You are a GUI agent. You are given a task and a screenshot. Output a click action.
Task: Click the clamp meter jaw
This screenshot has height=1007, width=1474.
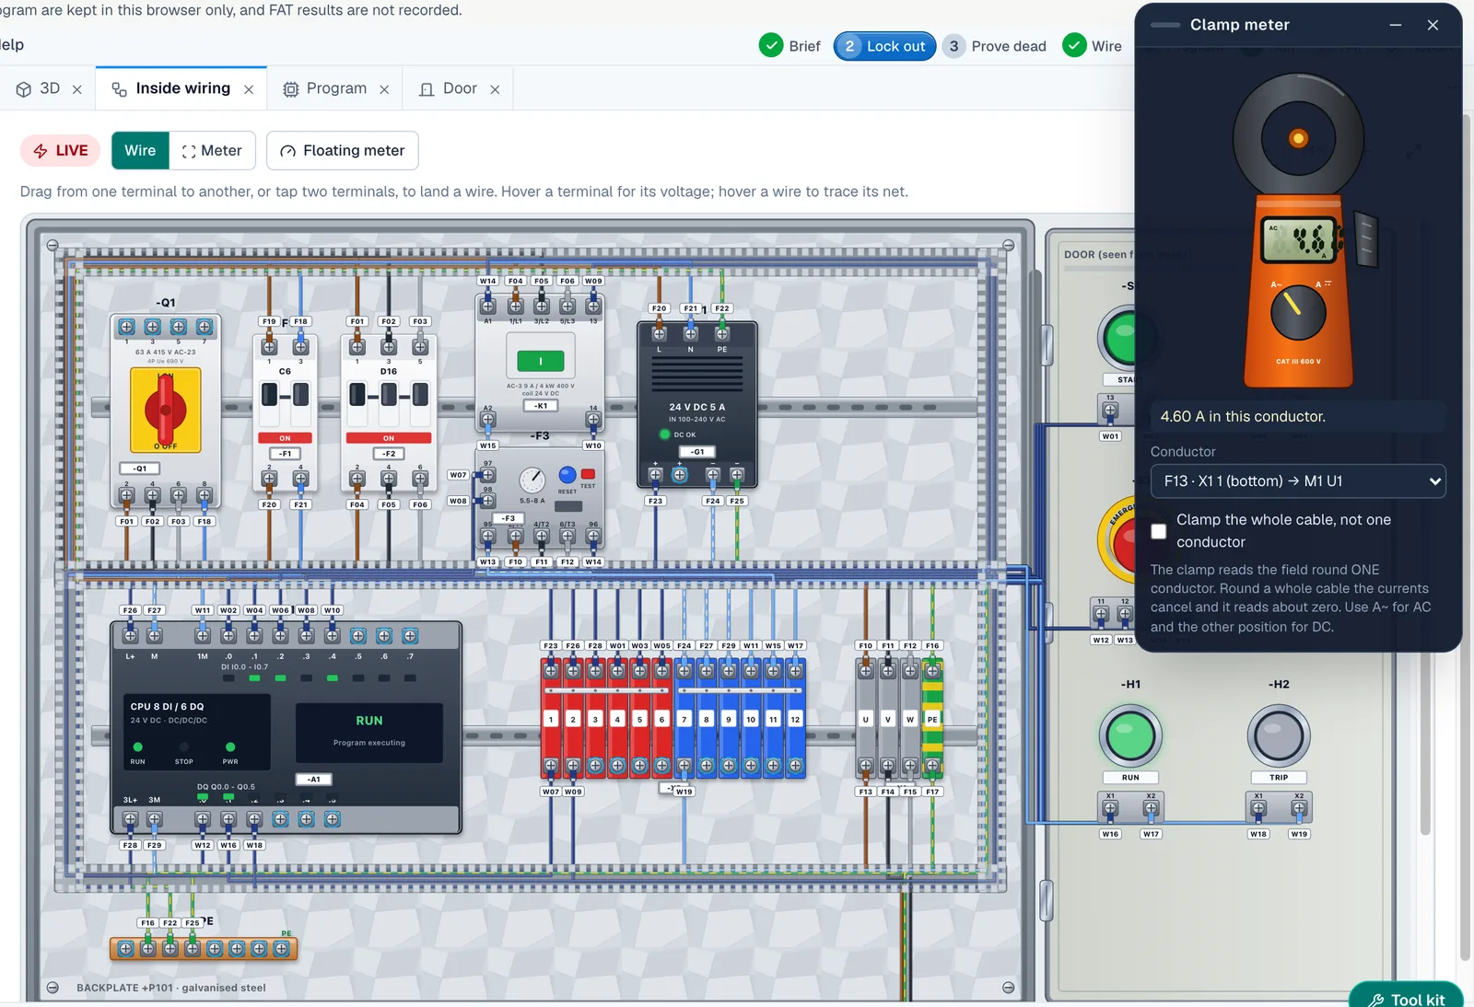pos(1298,138)
